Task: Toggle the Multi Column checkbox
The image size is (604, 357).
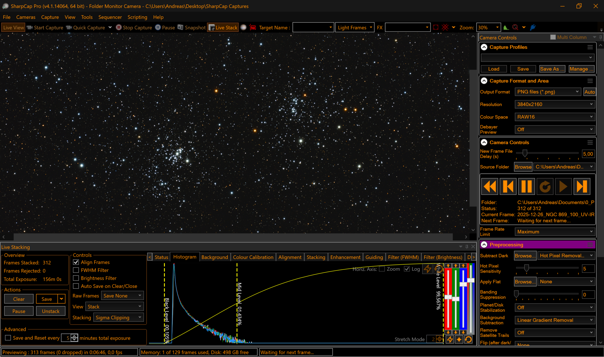Action: 553,37
